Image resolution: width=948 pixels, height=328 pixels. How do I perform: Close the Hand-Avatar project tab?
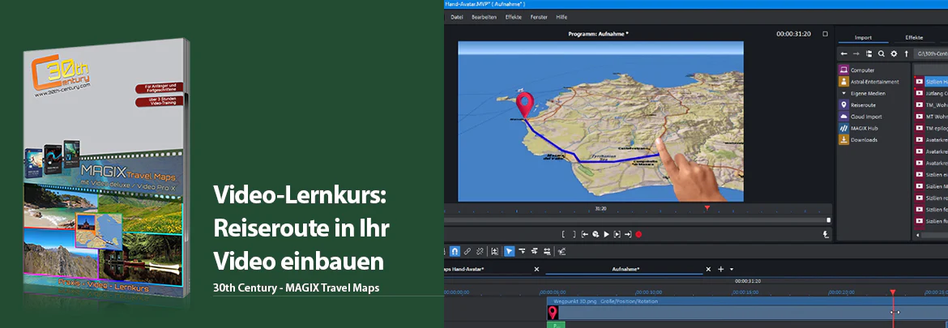point(536,269)
